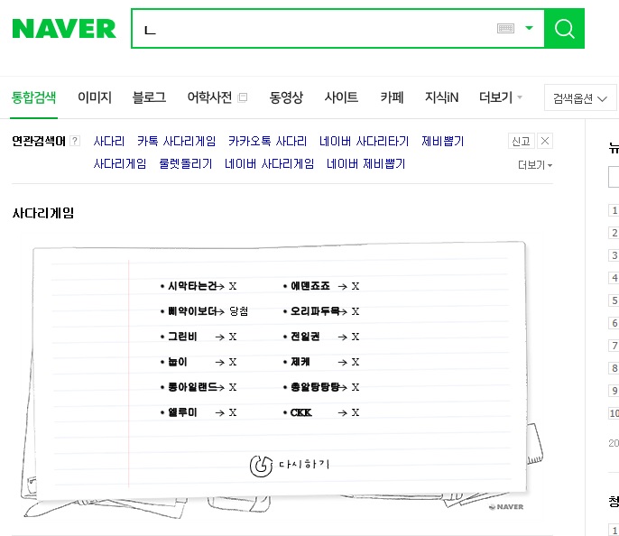
Task: Click result row CKK
Action: pos(321,412)
